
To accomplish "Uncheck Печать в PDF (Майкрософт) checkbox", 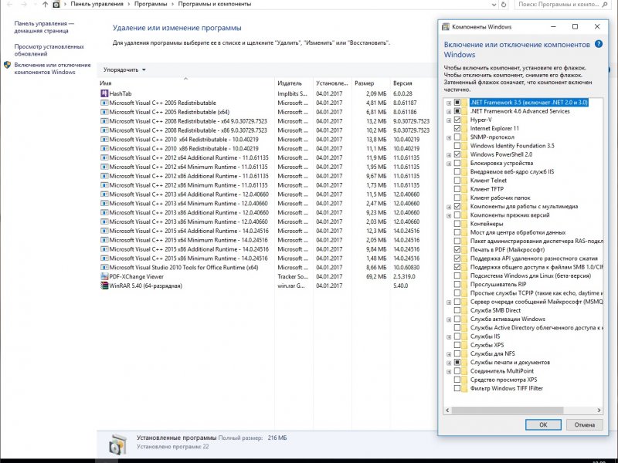I will (x=457, y=249).
